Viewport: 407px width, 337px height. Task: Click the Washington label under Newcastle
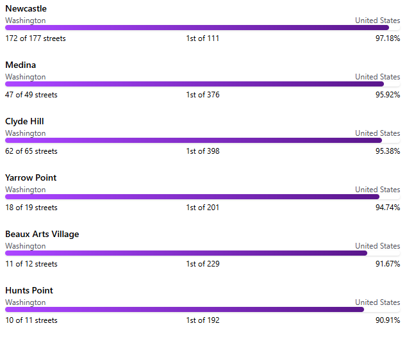[26, 21]
